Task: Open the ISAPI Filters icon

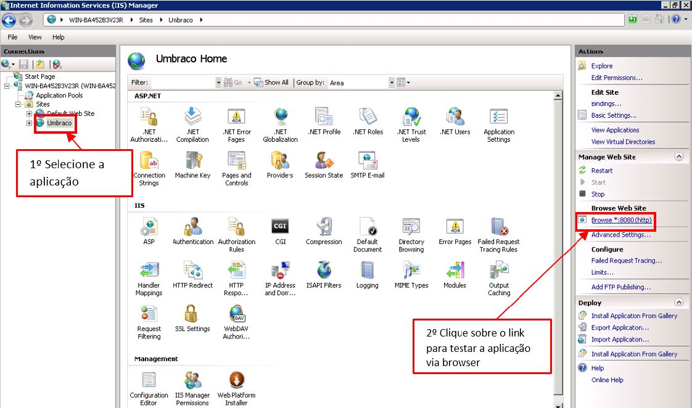Action: click(324, 275)
